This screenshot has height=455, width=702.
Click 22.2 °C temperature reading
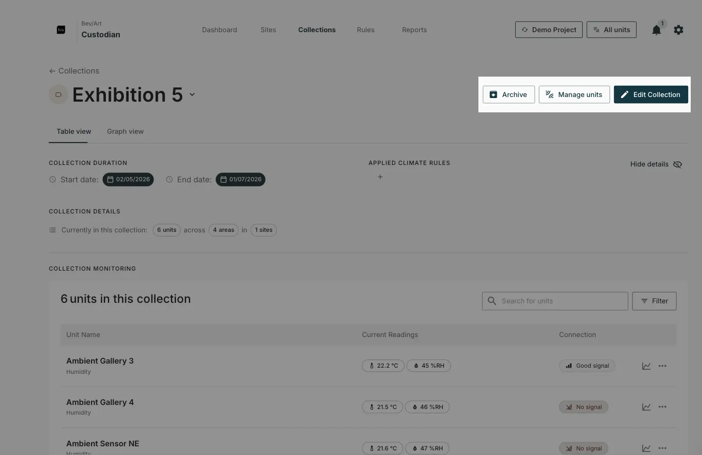[x=383, y=366]
